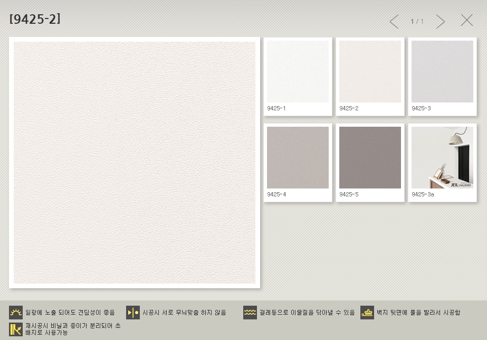Image resolution: width=487 pixels, height=340 pixels.
Task: Click the washable wave icon
Action: click(250, 313)
